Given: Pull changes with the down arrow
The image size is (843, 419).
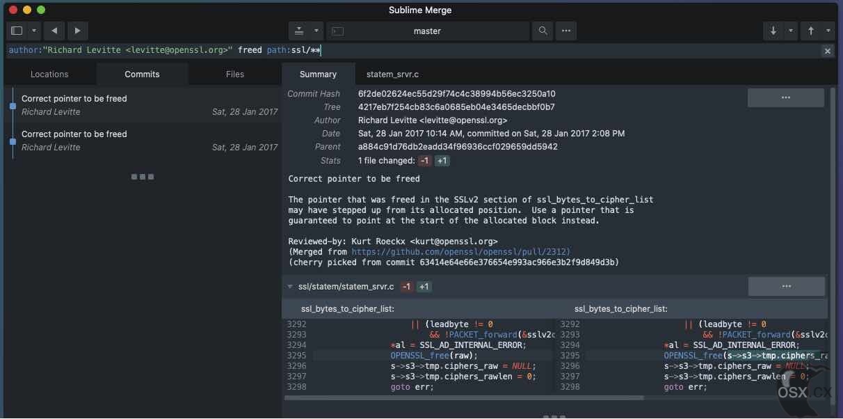Looking at the screenshot, I should pyautogui.click(x=773, y=31).
